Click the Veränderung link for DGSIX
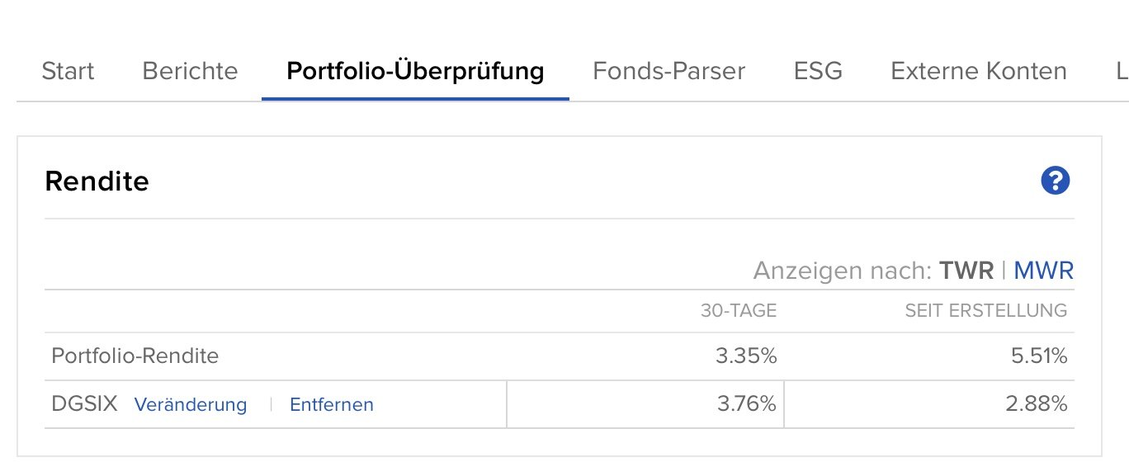The image size is (1129, 476). point(191,405)
